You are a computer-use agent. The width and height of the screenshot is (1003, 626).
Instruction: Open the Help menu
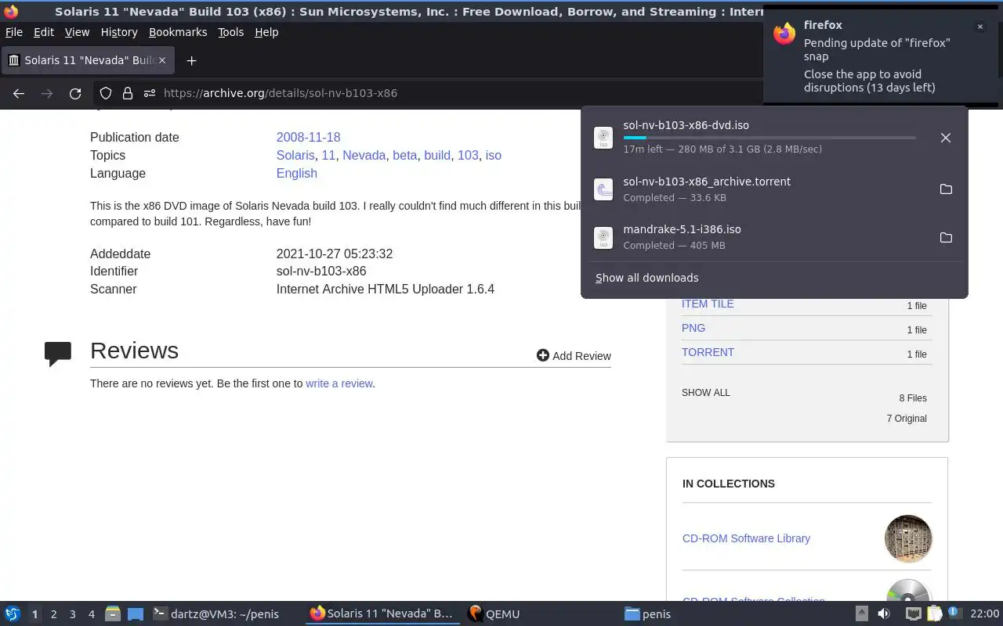pyautogui.click(x=266, y=32)
